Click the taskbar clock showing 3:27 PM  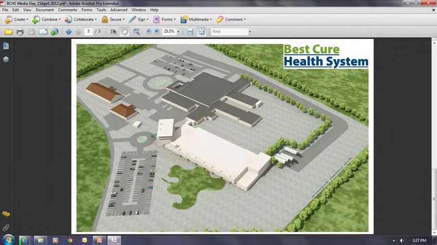419,240
